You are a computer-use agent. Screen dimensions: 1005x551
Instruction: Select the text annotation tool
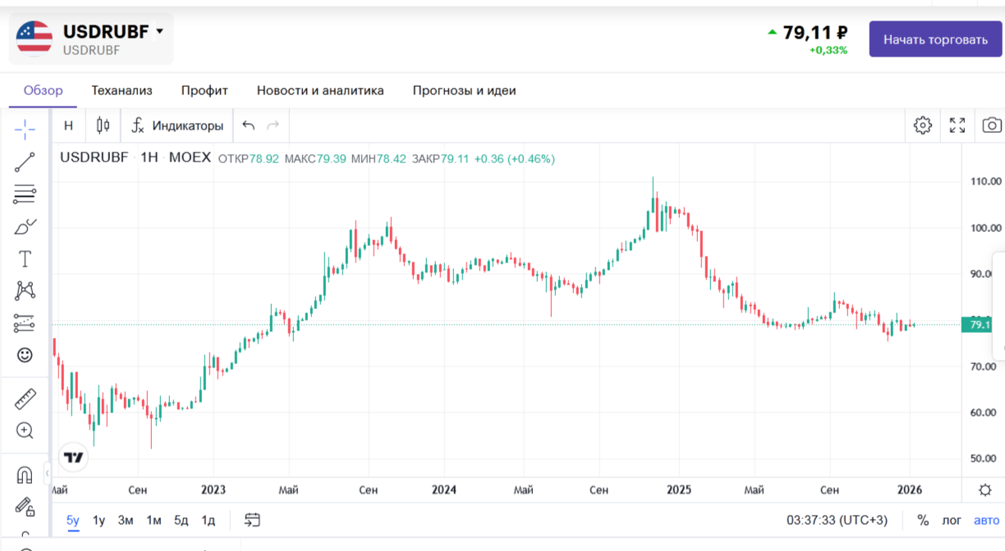tap(25, 259)
